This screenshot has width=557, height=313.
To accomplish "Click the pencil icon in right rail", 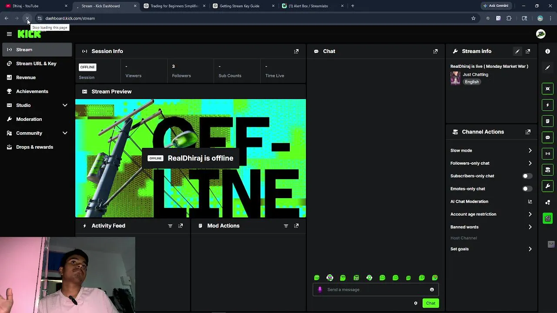I will pyautogui.click(x=547, y=67).
